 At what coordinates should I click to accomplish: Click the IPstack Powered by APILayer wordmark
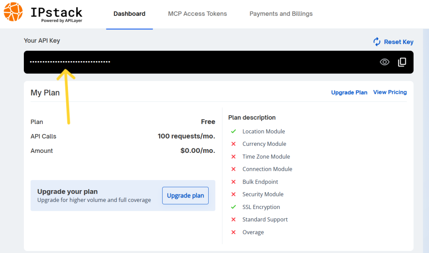pyautogui.click(x=57, y=15)
